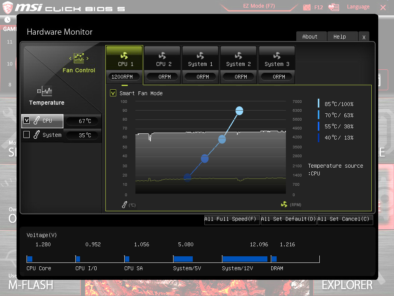The width and height of the screenshot is (394, 296).
Task: Click the CPU 2 fan icon
Action: click(162, 55)
